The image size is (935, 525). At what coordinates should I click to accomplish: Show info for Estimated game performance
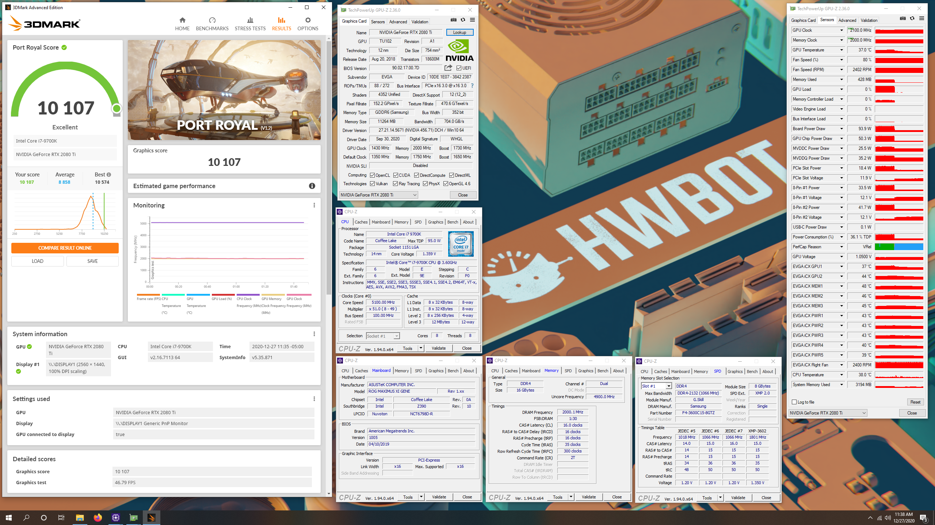pyautogui.click(x=312, y=186)
